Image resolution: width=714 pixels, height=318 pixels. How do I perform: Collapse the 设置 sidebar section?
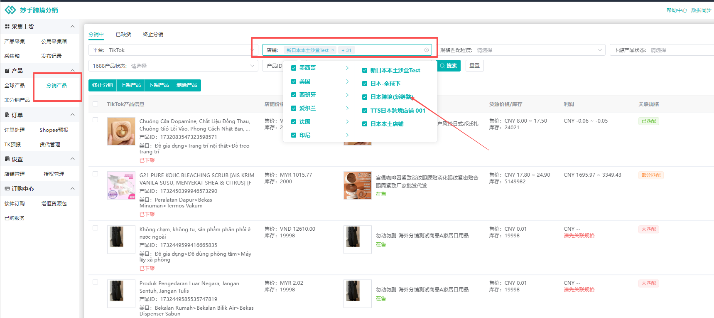(73, 158)
